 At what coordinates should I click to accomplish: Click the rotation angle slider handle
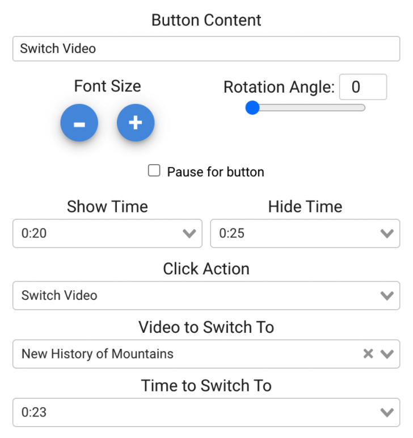(x=252, y=107)
